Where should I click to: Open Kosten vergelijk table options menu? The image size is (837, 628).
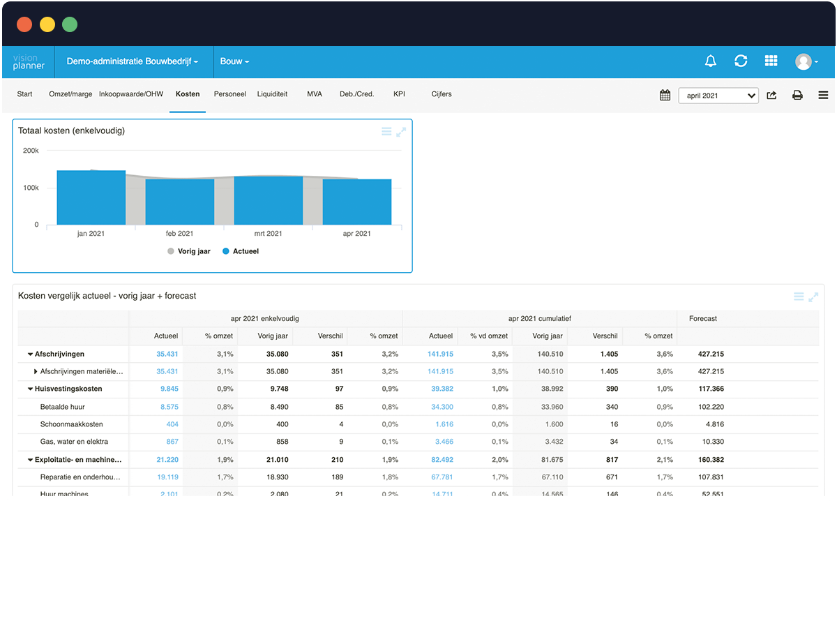799,297
